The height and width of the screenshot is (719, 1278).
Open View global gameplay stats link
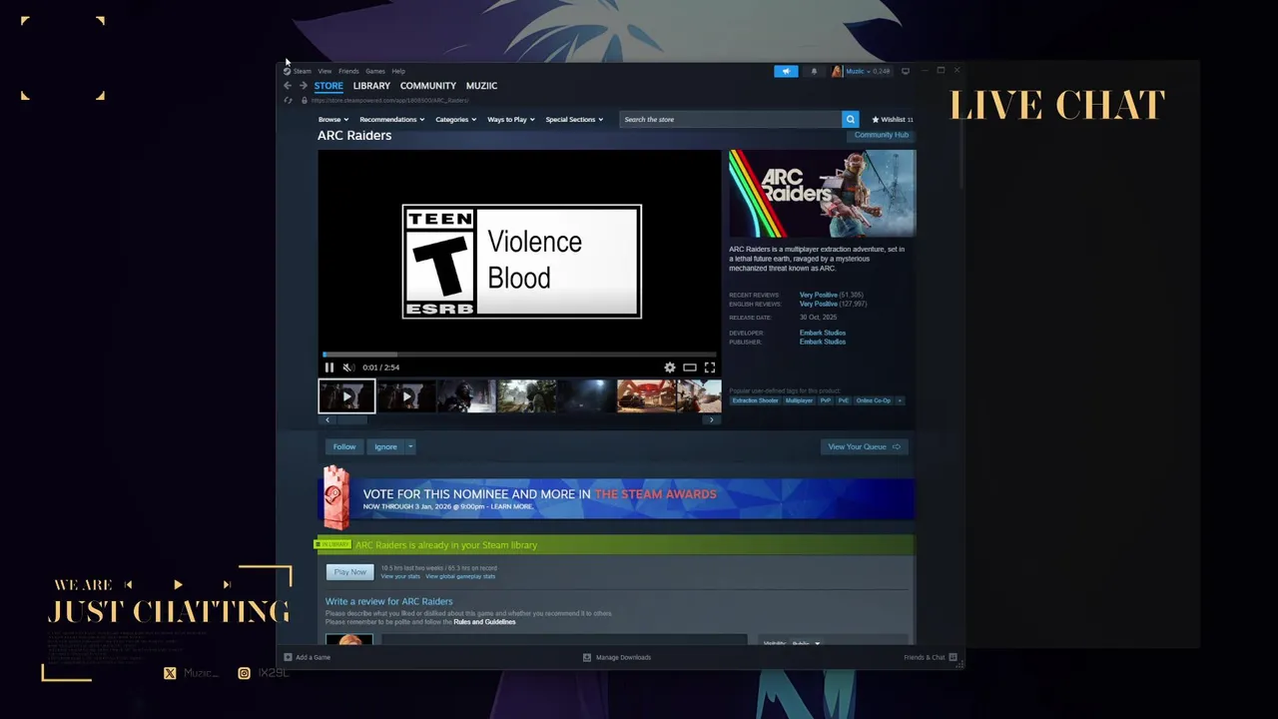[460, 576]
